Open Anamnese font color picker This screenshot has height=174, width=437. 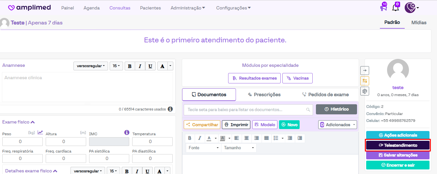(x=163, y=66)
